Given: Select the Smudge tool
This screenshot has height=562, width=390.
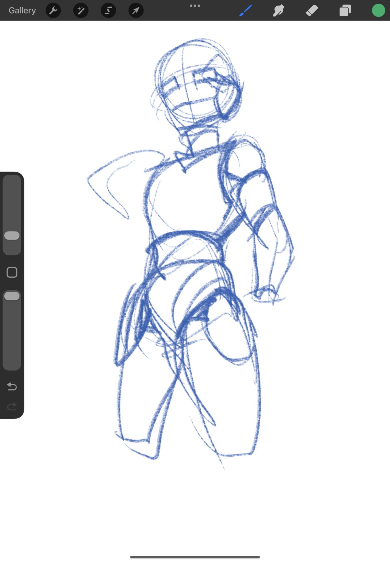Looking at the screenshot, I should [278, 11].
